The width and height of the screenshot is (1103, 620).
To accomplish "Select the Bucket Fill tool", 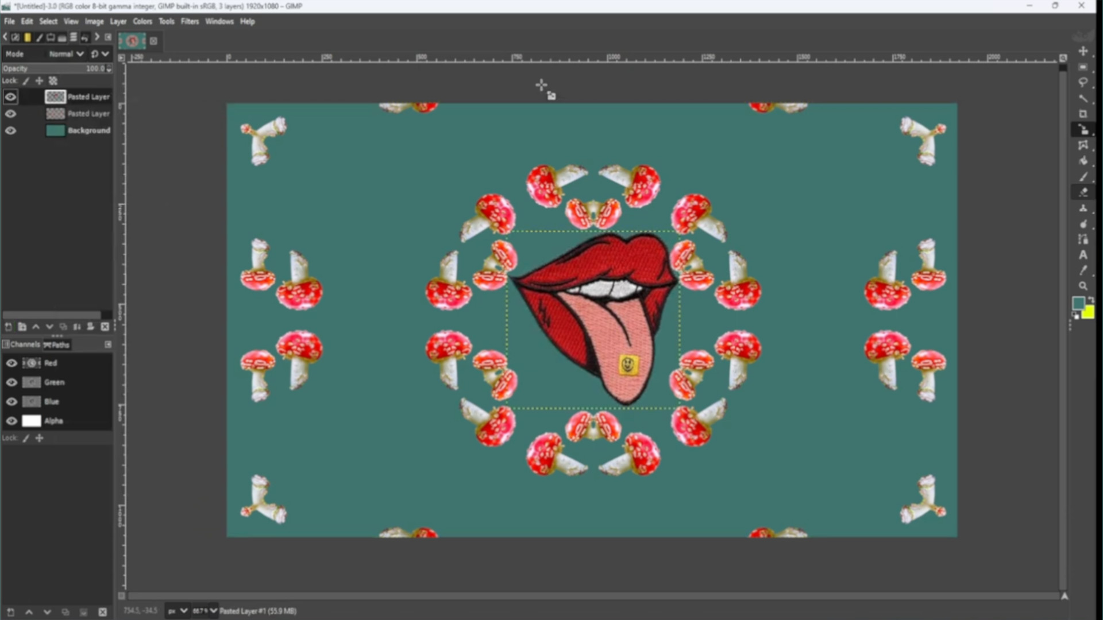I will (x=1083, y=161).
